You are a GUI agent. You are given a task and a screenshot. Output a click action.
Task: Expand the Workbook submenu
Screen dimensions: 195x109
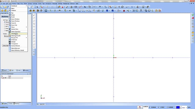click(18, 6)
